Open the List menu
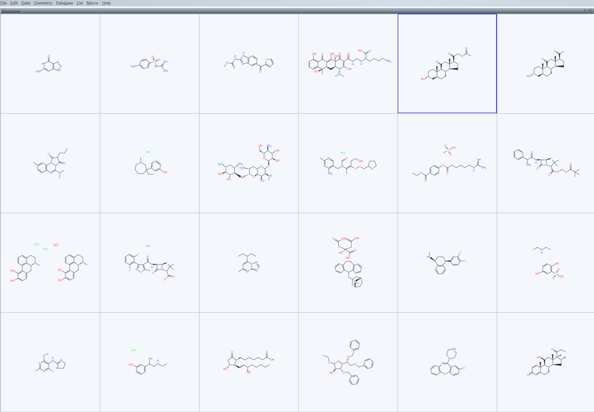The width and height of the screenshot is (594, 412). tap(80, 3)
